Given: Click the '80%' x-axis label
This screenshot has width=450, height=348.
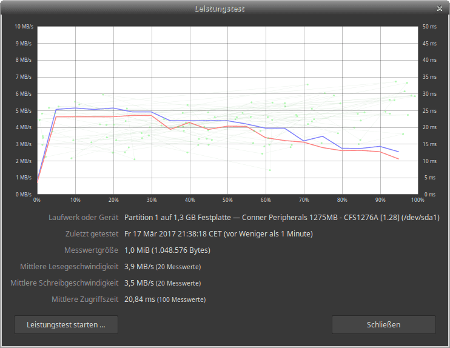Looking at the screenshot, I should pyautogui.click(x=342, y=200).
